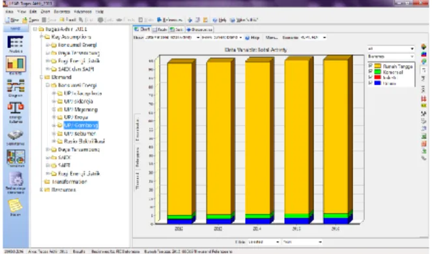Click the Rumah Tangga yellow swatch
The height and width of the screenshot is (254, 432).
[377, 66]
